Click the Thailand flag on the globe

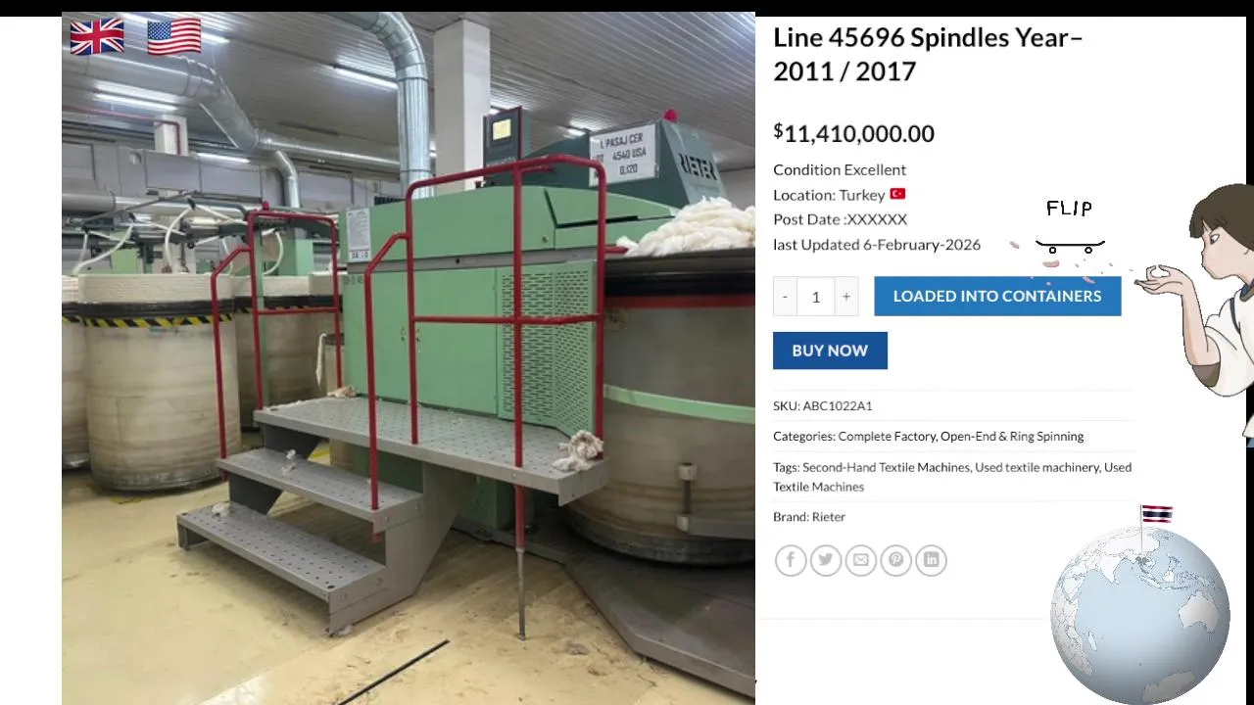(x=1157, y=514)
